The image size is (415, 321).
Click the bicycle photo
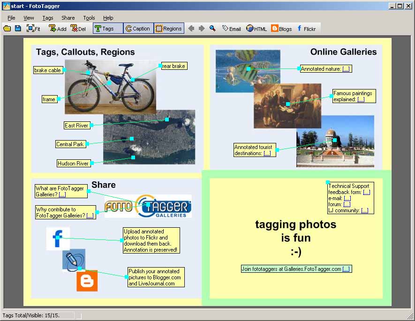(110, 87)
